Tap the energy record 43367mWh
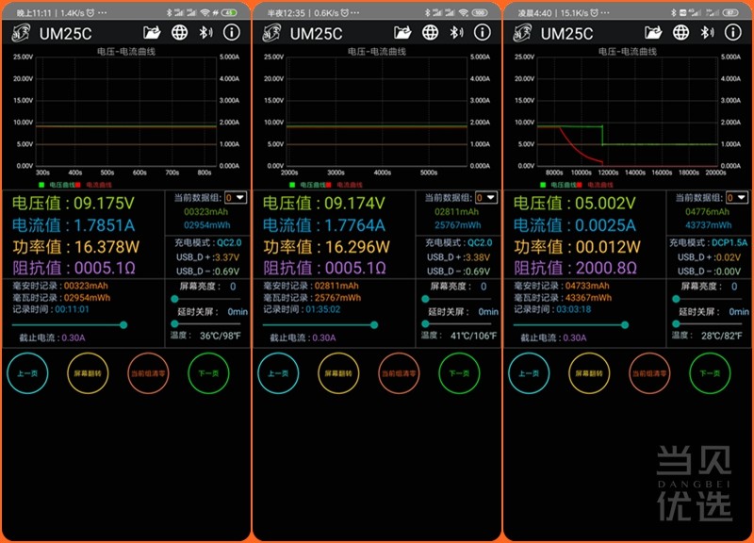Screen dimensions: 754x543 (x=588, y=298)
